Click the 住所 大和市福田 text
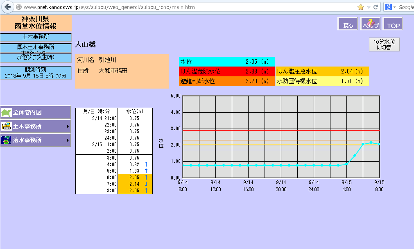414x249 pixels. 102,71
